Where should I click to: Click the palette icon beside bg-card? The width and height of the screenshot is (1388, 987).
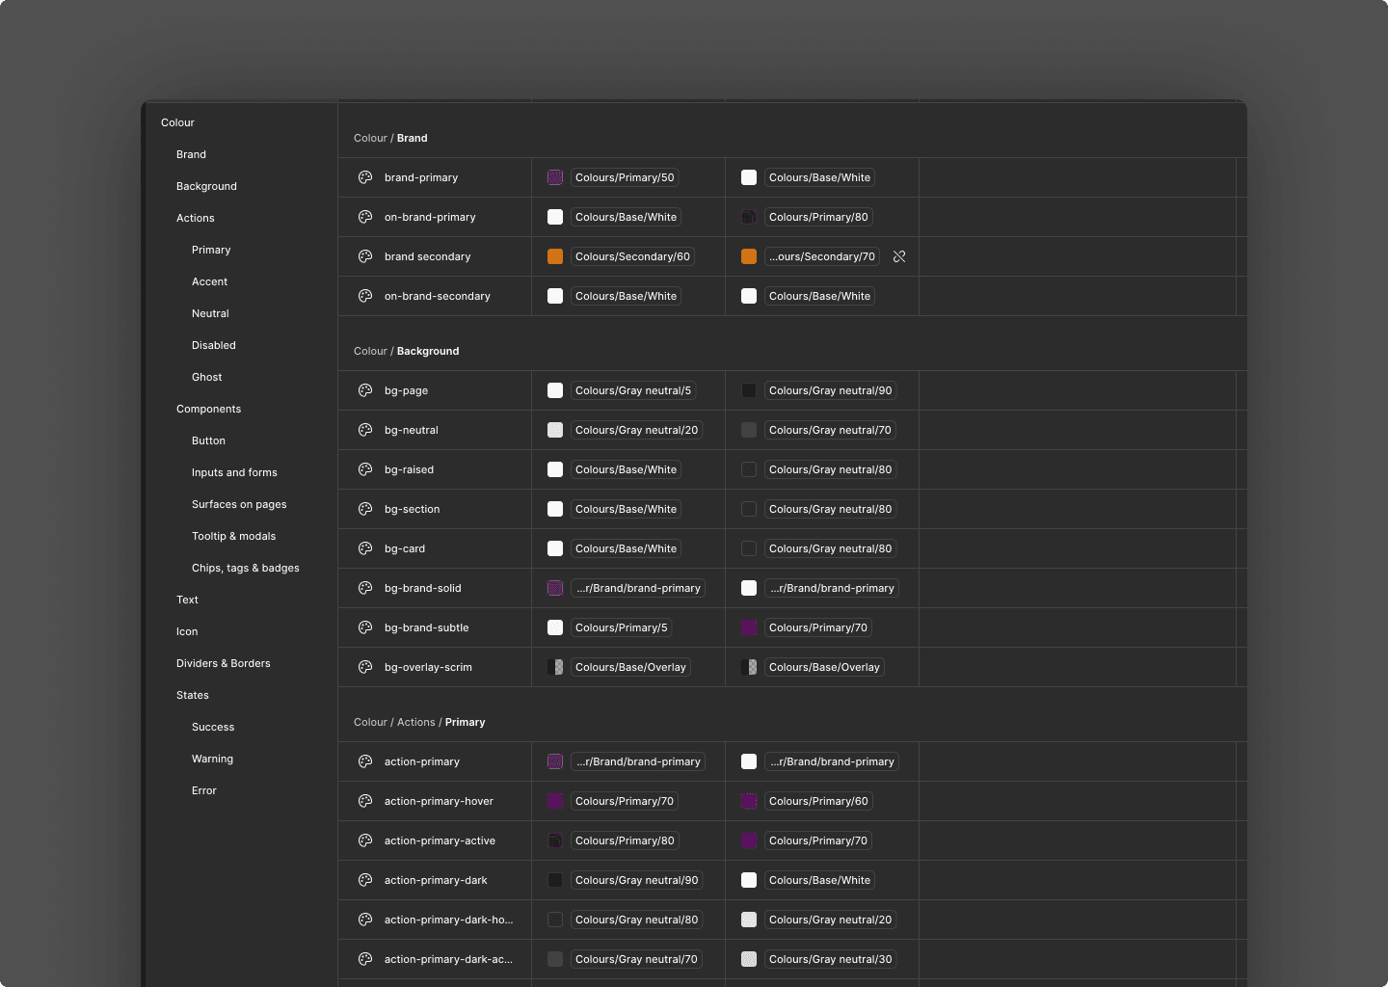tap(365, 548)
